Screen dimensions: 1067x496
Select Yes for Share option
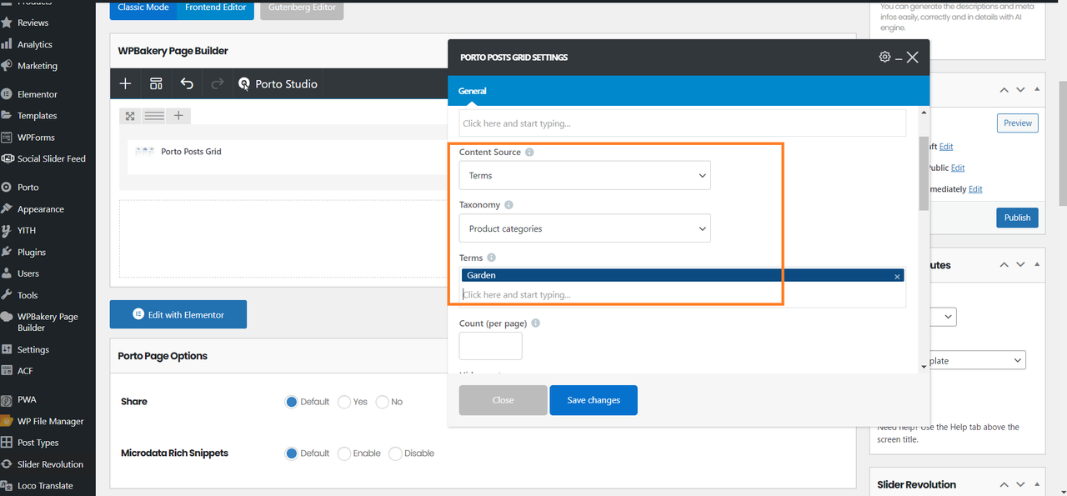344,402
